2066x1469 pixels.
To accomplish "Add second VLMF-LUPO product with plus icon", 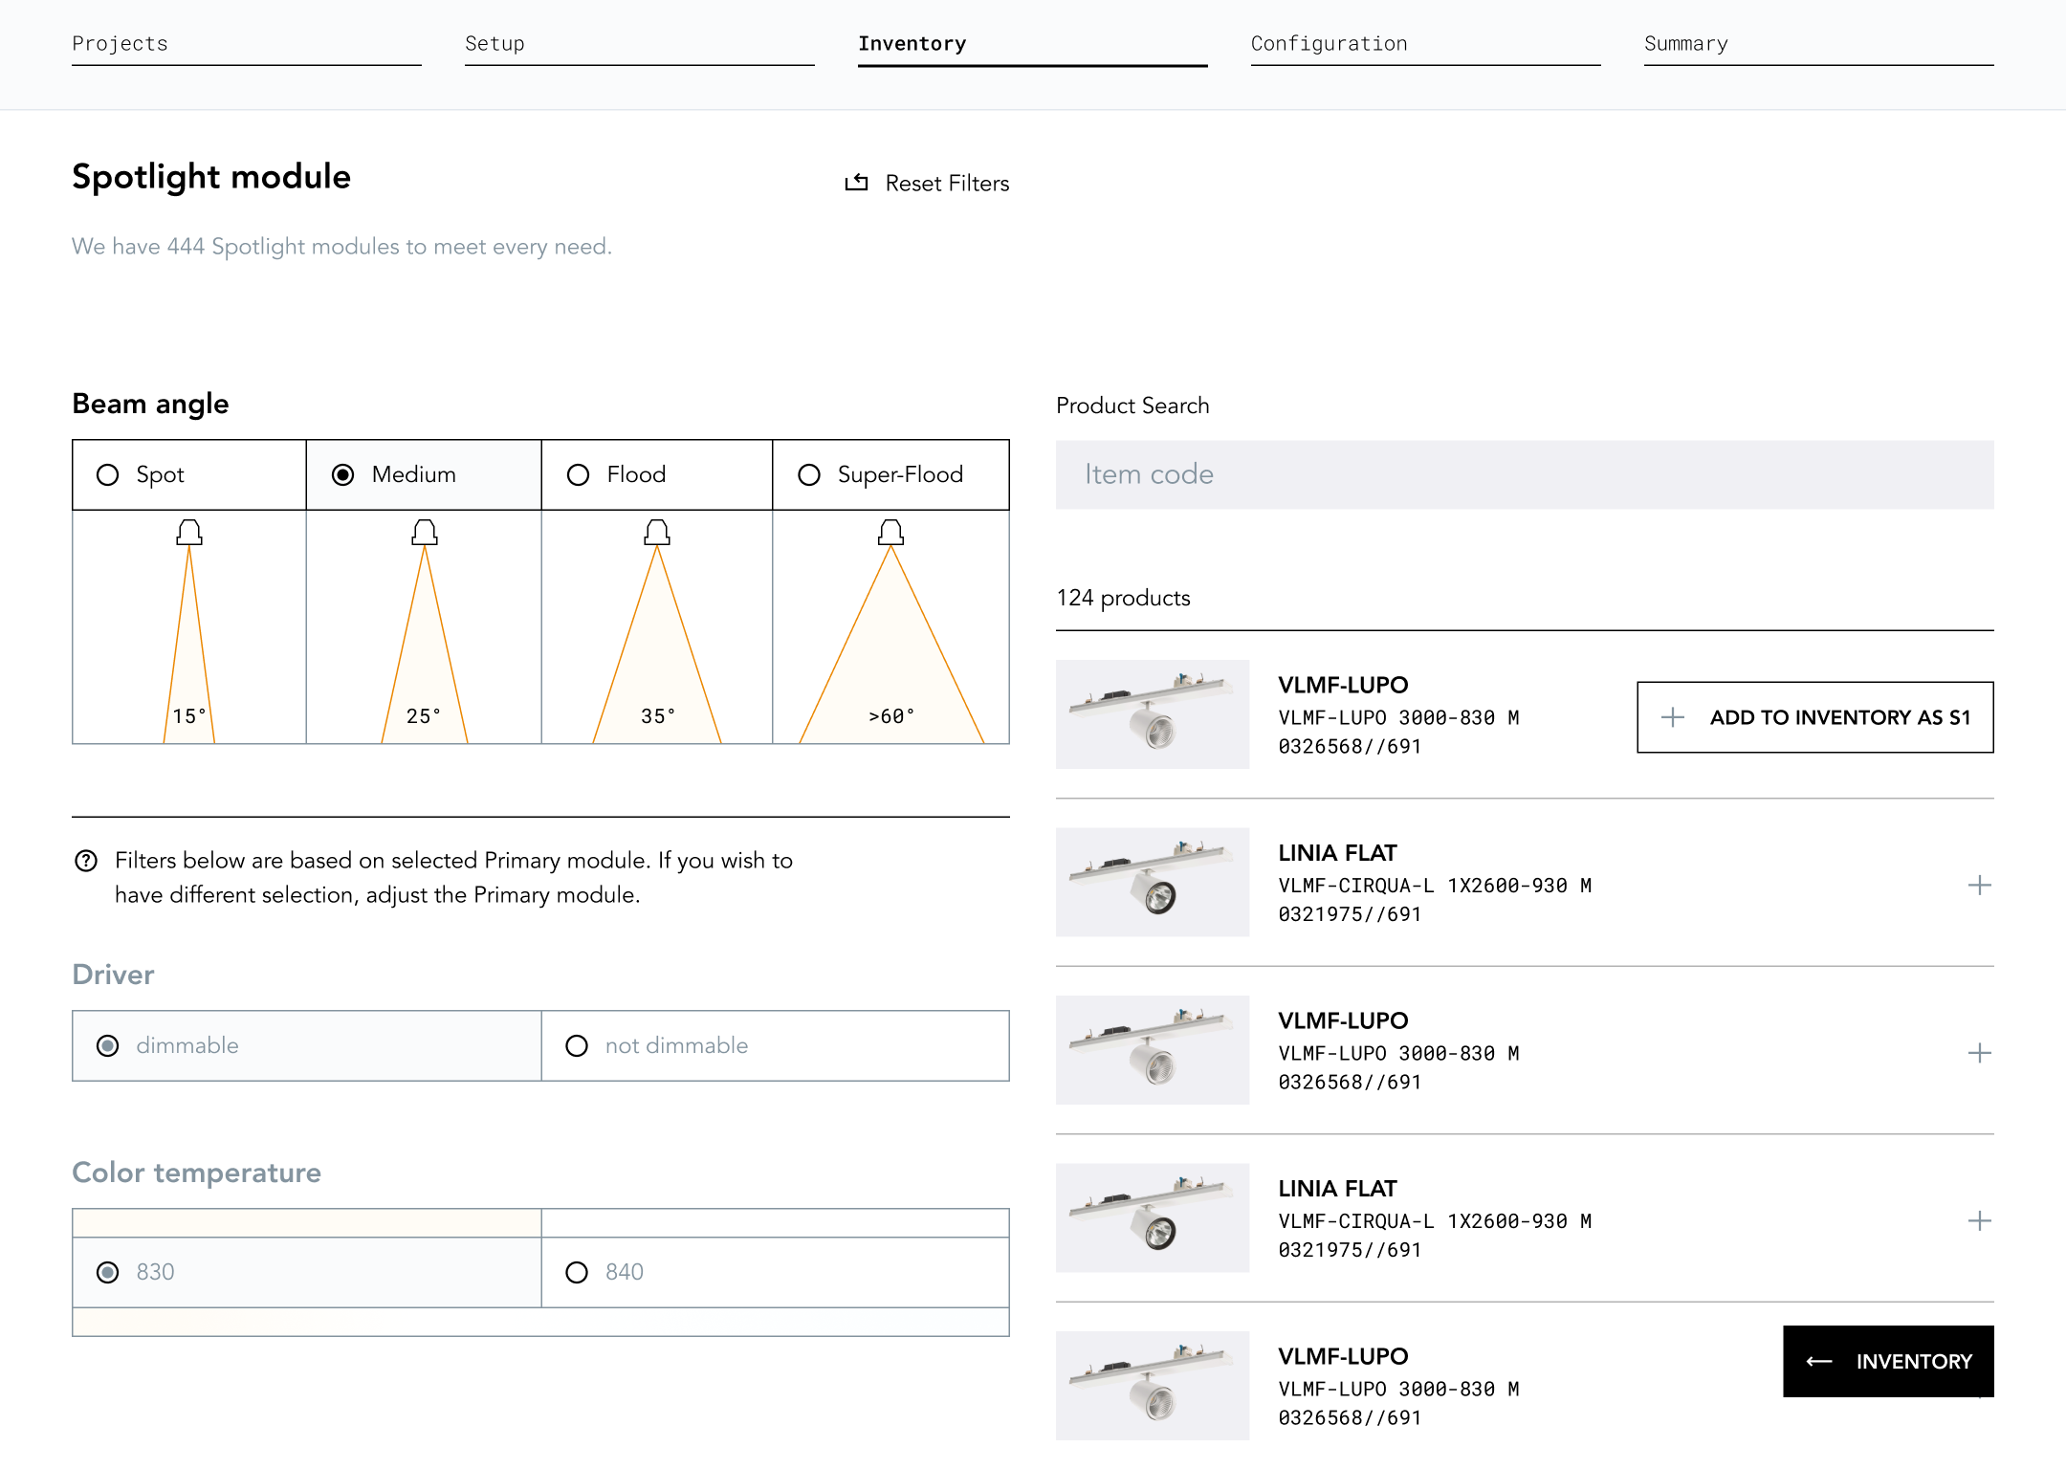I will 1980,1053.
